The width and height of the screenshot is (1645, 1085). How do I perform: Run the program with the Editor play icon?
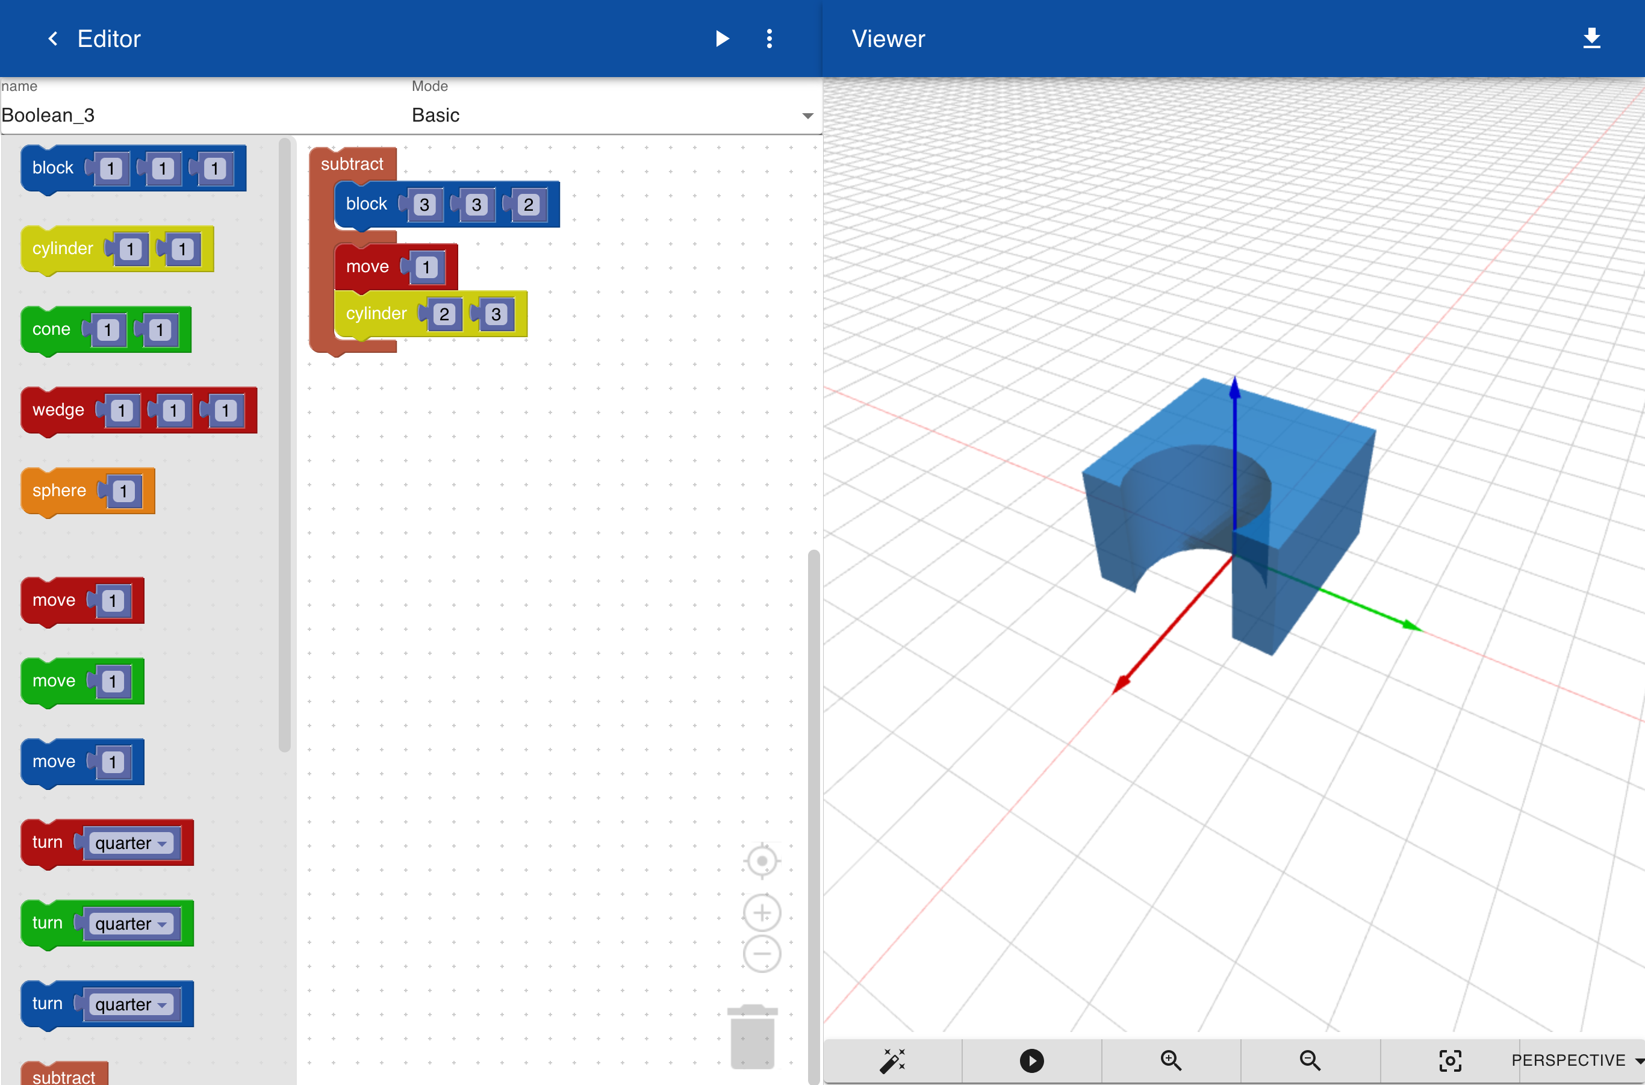click(x=722, y=39)
